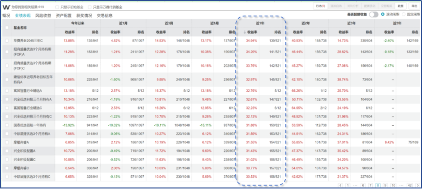Select the 滚动周期 radio button
Image resolution: width=422 pixels, height=189 pixels.
click(x=383, y=15)
